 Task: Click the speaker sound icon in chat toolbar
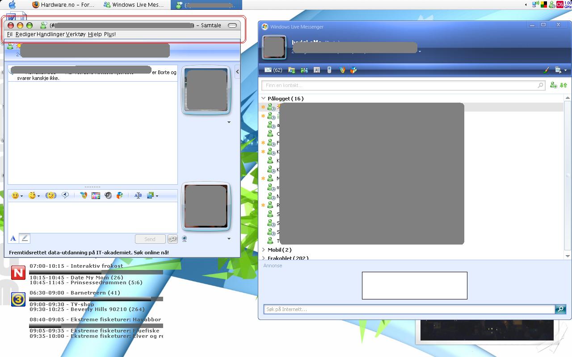tap(108, 195)
